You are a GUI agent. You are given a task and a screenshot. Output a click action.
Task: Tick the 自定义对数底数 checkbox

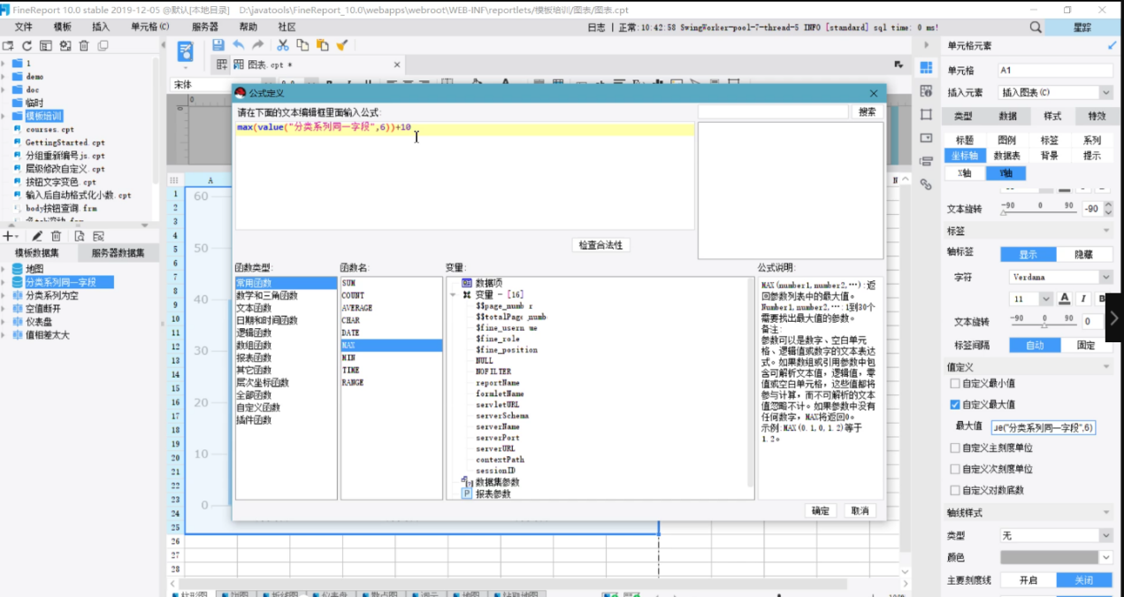[x=954, y=491]
